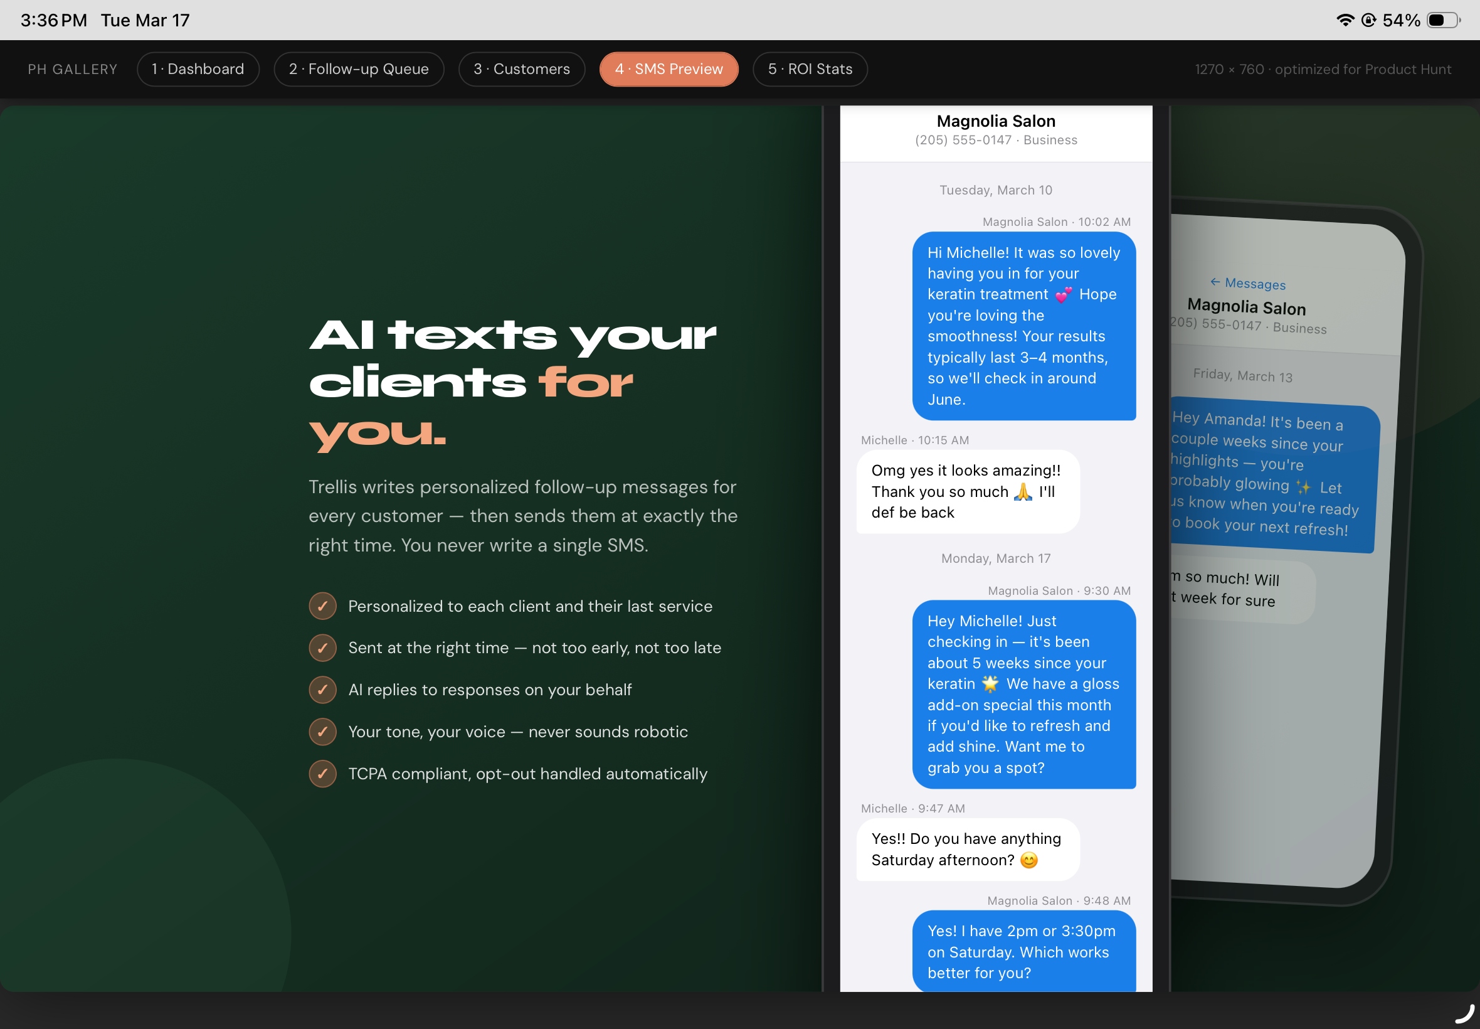The height and width of the screenshot is (1029, 1480).
Task: Click checkmark icon beside 'Personalized to each client'
Action: pos(322,606)
